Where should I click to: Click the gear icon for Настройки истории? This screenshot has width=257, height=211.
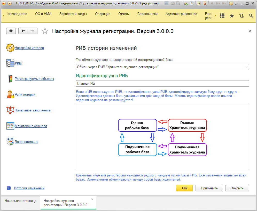pyautogui.click(x=10, y=48)
